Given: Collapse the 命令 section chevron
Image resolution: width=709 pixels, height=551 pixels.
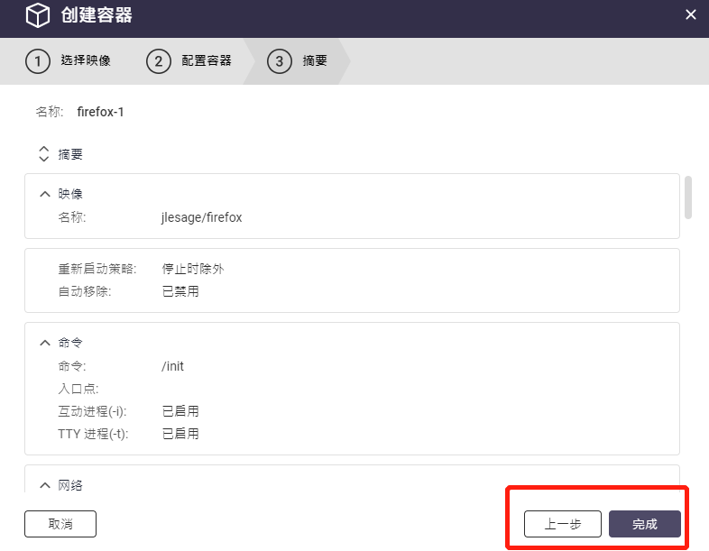Looking at the screenshot, I should [x=44, y=343].
